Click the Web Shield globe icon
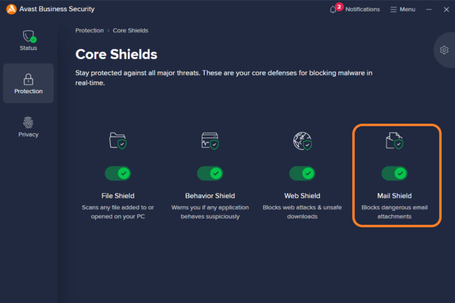 [302, 141]
